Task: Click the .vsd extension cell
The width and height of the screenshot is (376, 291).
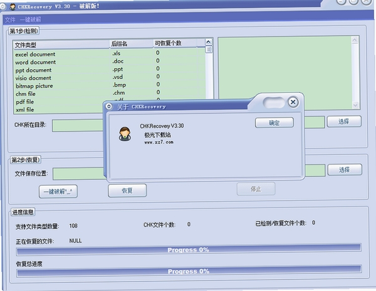Action: point(118,77)
